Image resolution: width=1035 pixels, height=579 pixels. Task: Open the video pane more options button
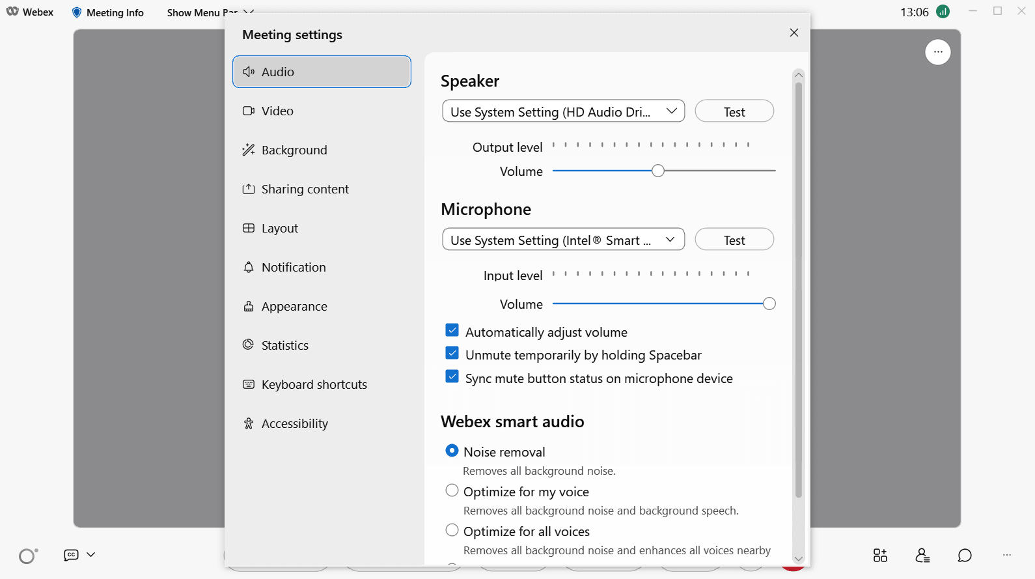pos(938,52)
